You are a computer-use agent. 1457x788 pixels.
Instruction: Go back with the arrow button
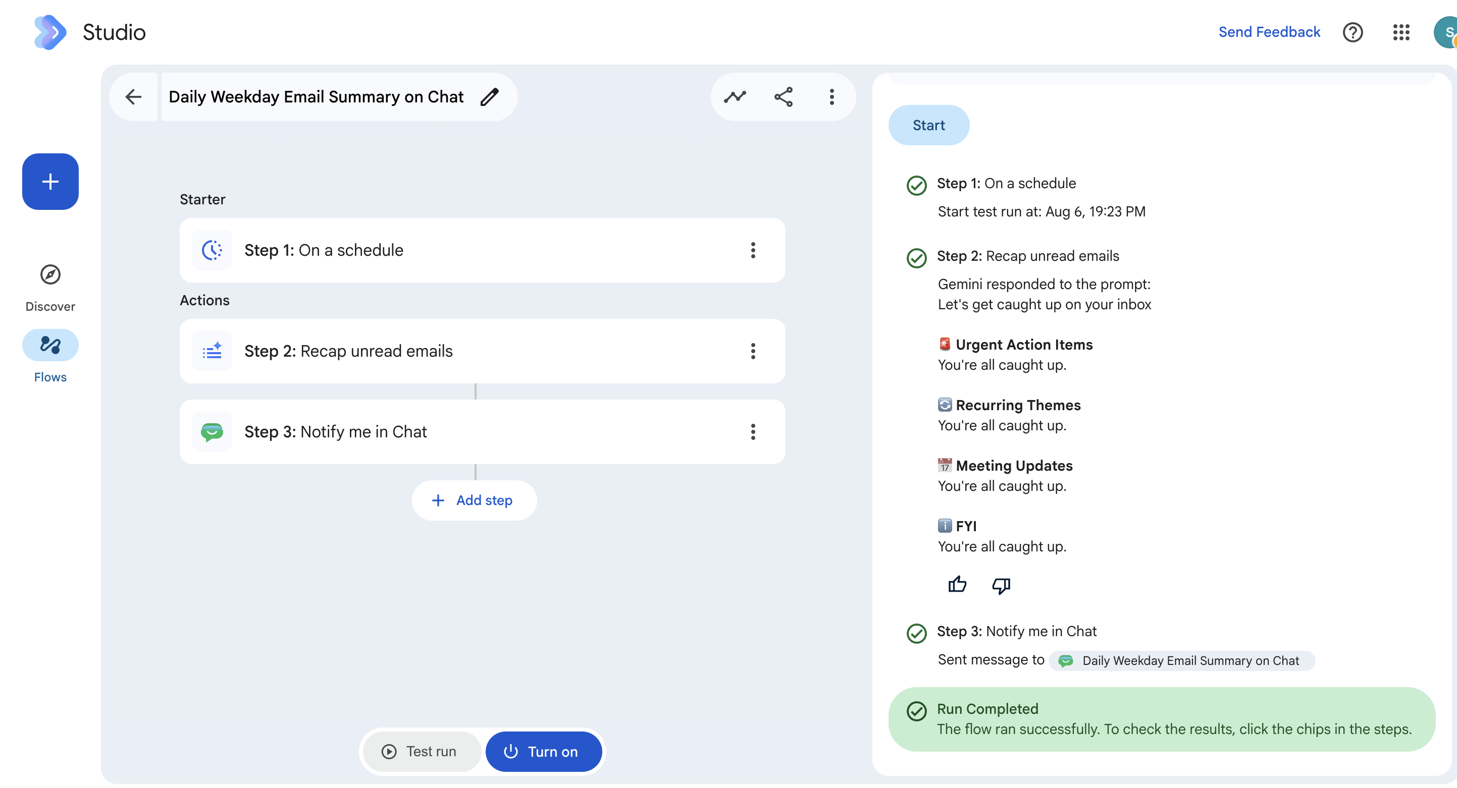[x=133, y=97]
